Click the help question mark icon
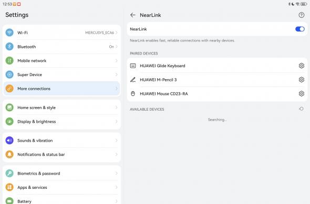Screen dimensions: 310x204 pos(301,15)
